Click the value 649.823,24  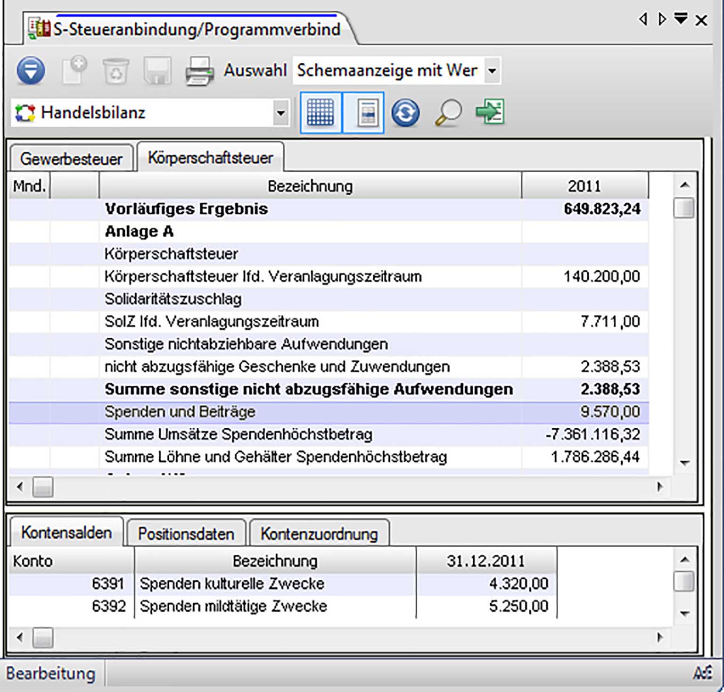click(x=602, y=209)
